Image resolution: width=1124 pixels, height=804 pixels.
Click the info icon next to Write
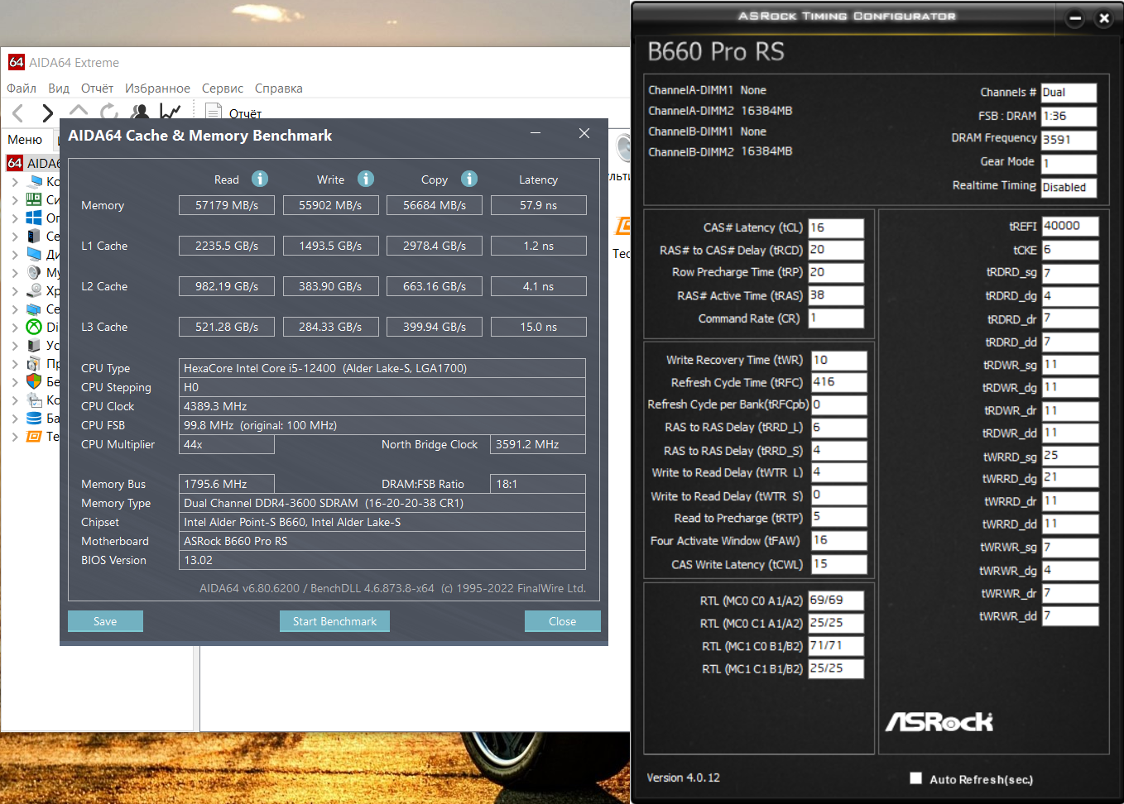(x=366, y=179)
